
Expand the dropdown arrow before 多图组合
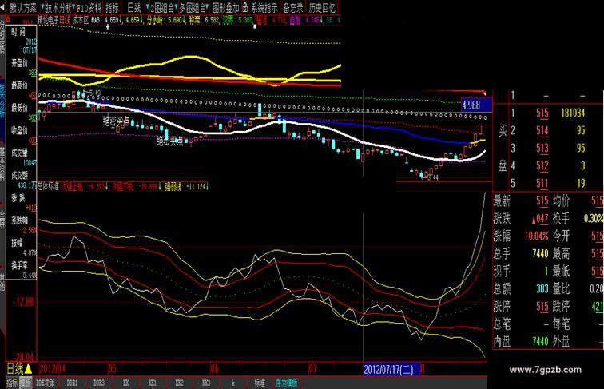pos(176,7)
